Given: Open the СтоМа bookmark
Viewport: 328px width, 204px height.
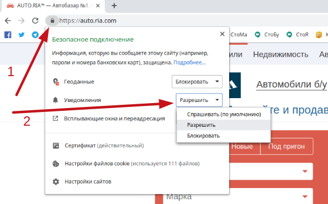Looking at the screenshot, I should (x=239, y=35).
